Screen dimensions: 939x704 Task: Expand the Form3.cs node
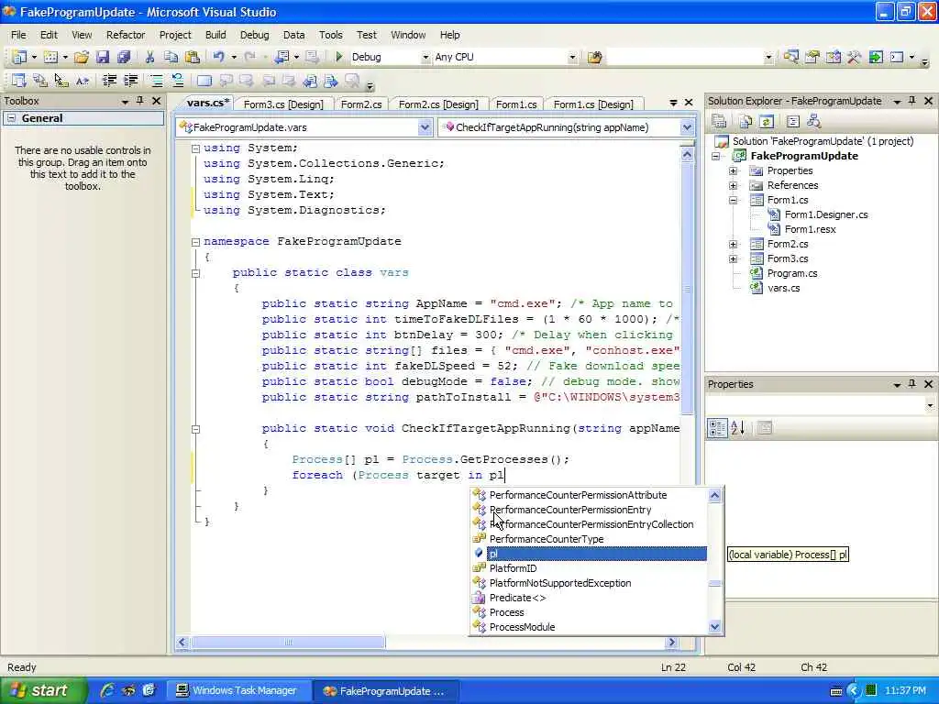point(733,258)
